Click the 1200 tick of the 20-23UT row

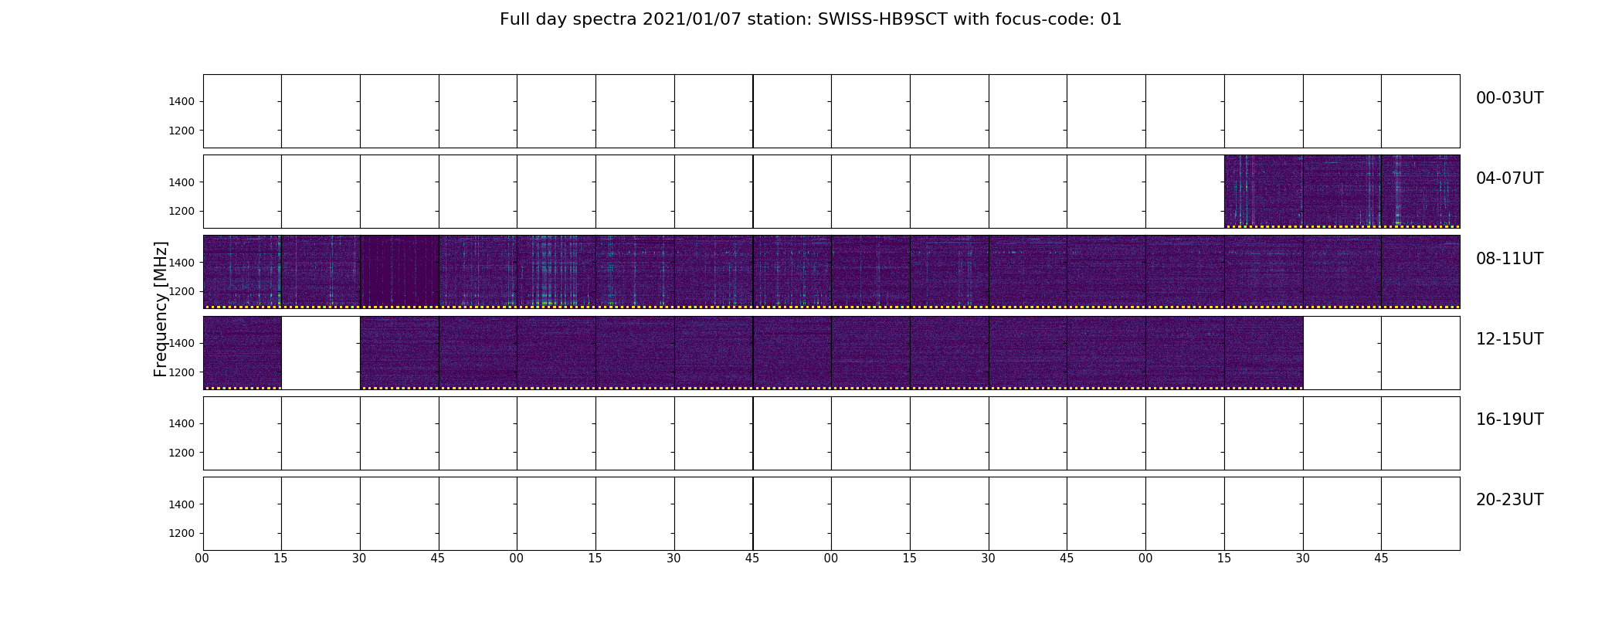(182, 533)
